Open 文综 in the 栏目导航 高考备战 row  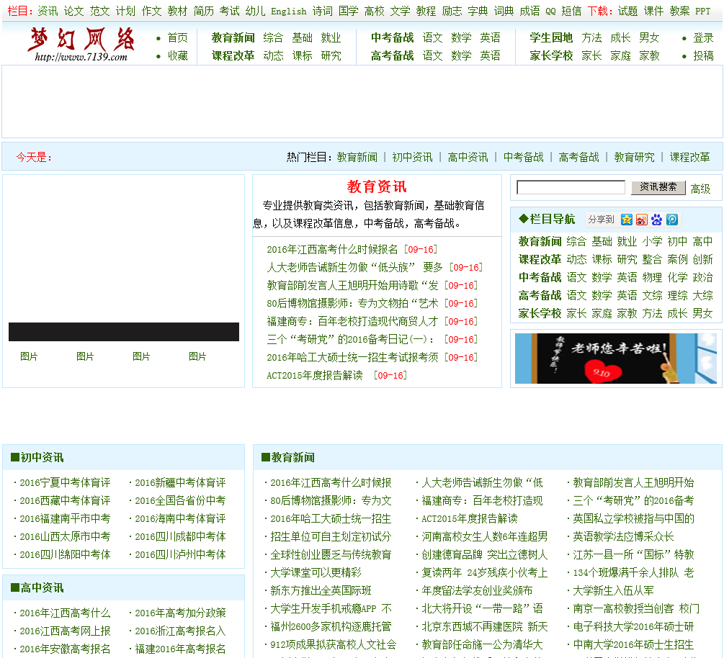click(x=652, y=295)
